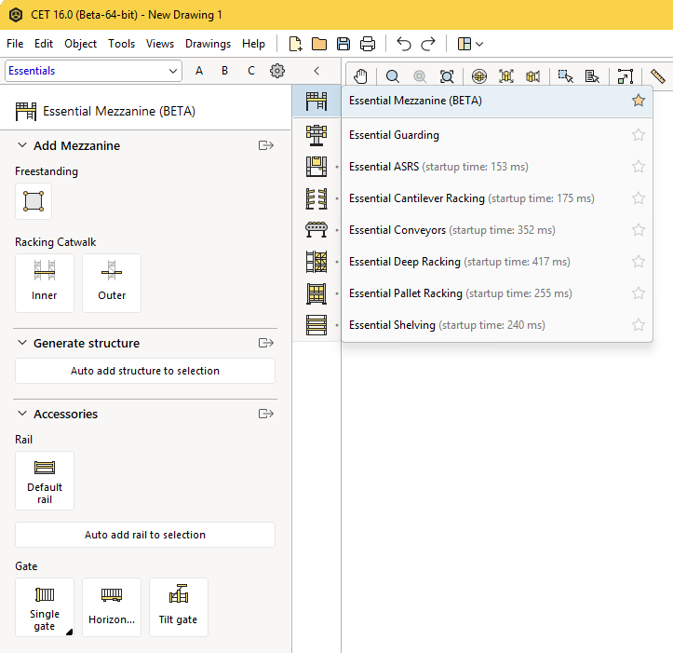This screenshot has height=653, width=673.
Task: Choose Essential Pallet Racking in list
Action: [x=497, y=293]
